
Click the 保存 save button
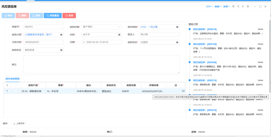click(x=36, y=16)
